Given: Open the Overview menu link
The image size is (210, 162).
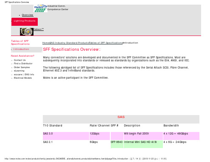Looking at the screenshot, I should (28, 15).
